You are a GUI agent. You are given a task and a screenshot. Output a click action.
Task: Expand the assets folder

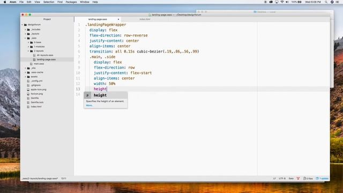[25, 77]
